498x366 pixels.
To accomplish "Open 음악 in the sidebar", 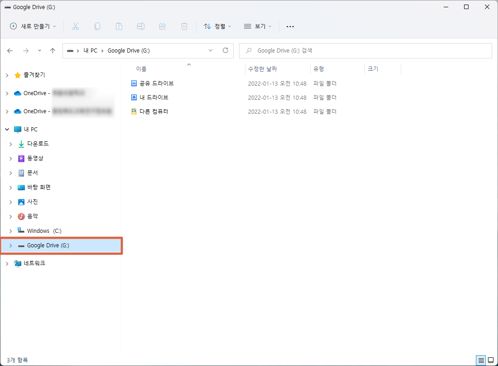I will (x=33, y=217).
